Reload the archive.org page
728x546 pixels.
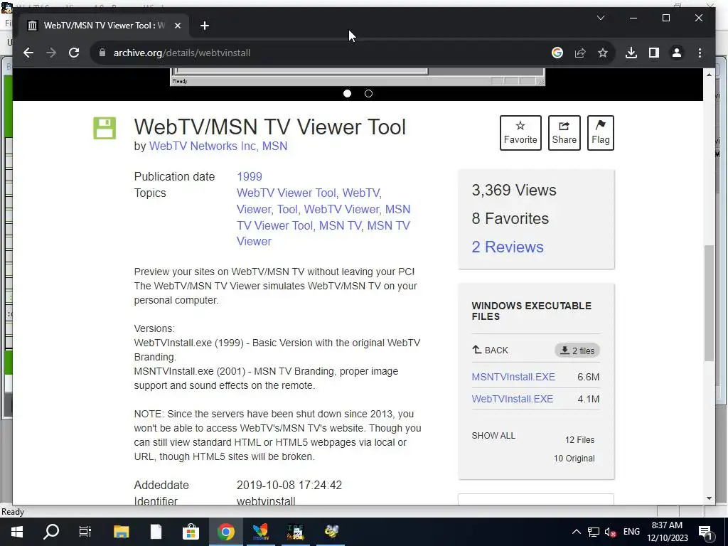pyautogui.click(x=74, y=53)
